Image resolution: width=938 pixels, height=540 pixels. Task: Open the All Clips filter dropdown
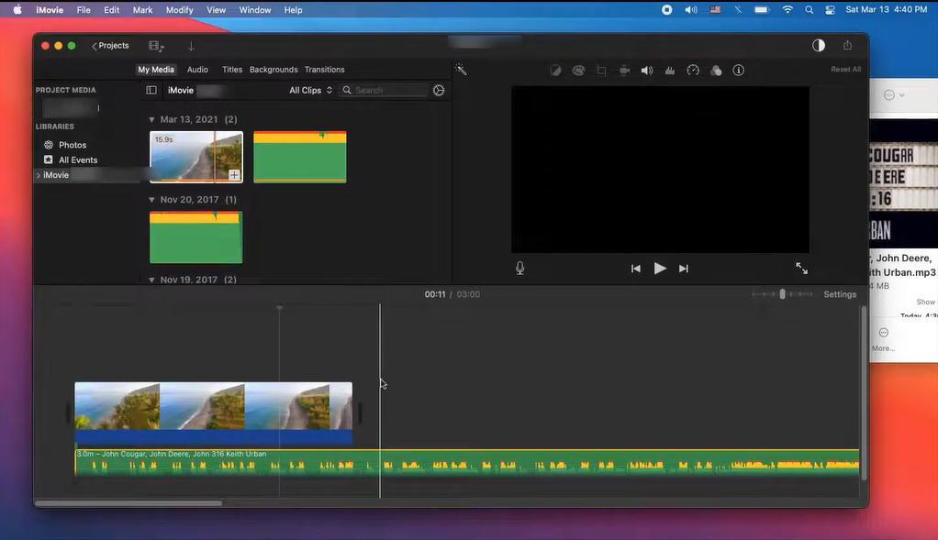coord(308,90)
